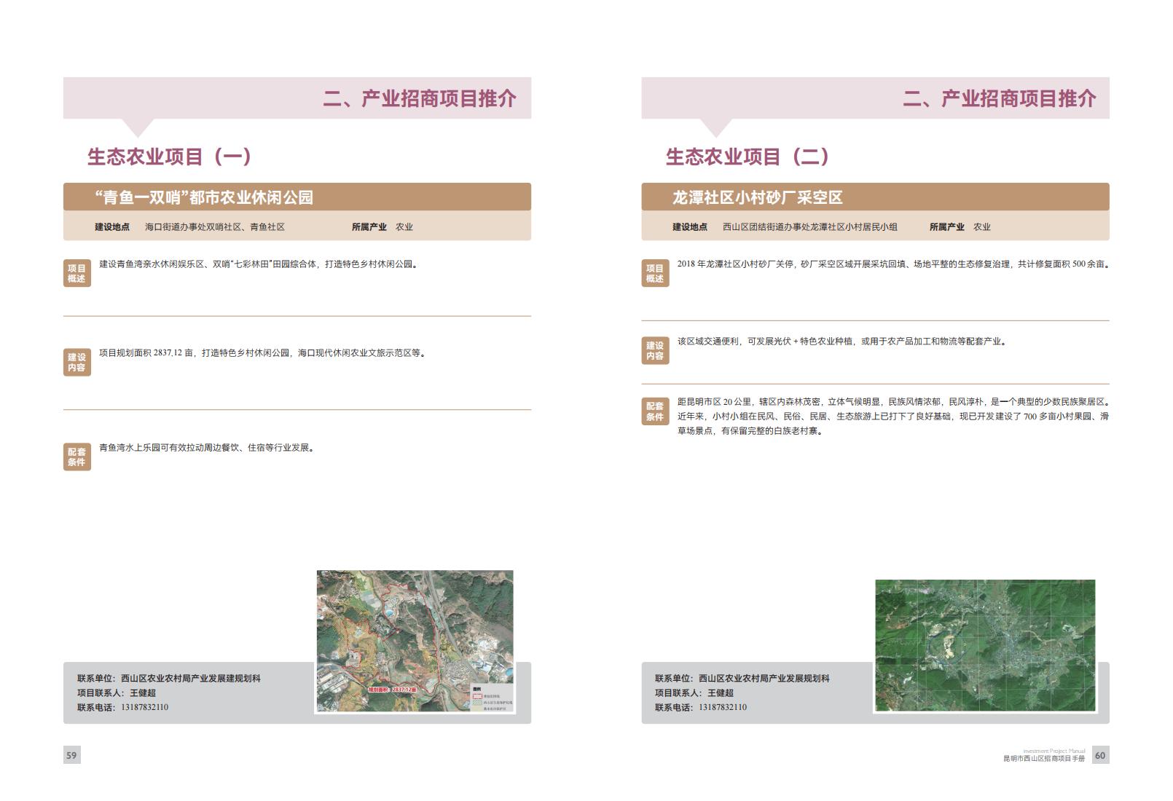The image size is (1173, 801).
Task: Click the map legend box
Action: pyautogui.click(x=492, y=697)
